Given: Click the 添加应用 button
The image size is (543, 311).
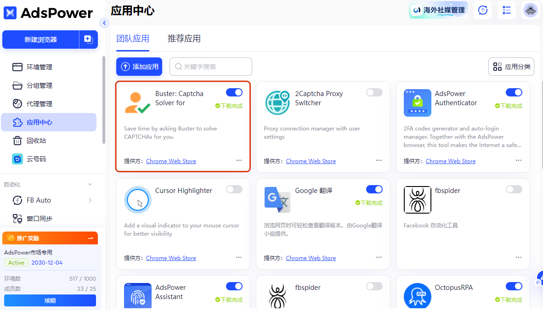Looking at the screenshot, I should pyautogui.click(x=139, y=67).
